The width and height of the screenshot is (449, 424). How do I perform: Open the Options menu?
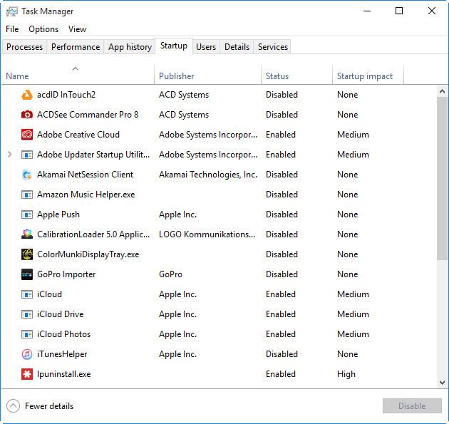43,29
